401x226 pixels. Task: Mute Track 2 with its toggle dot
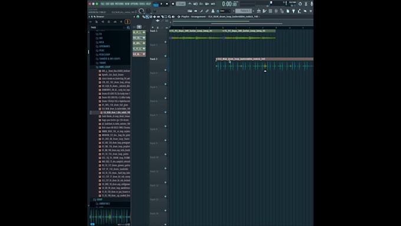click(x=166, y=56)
